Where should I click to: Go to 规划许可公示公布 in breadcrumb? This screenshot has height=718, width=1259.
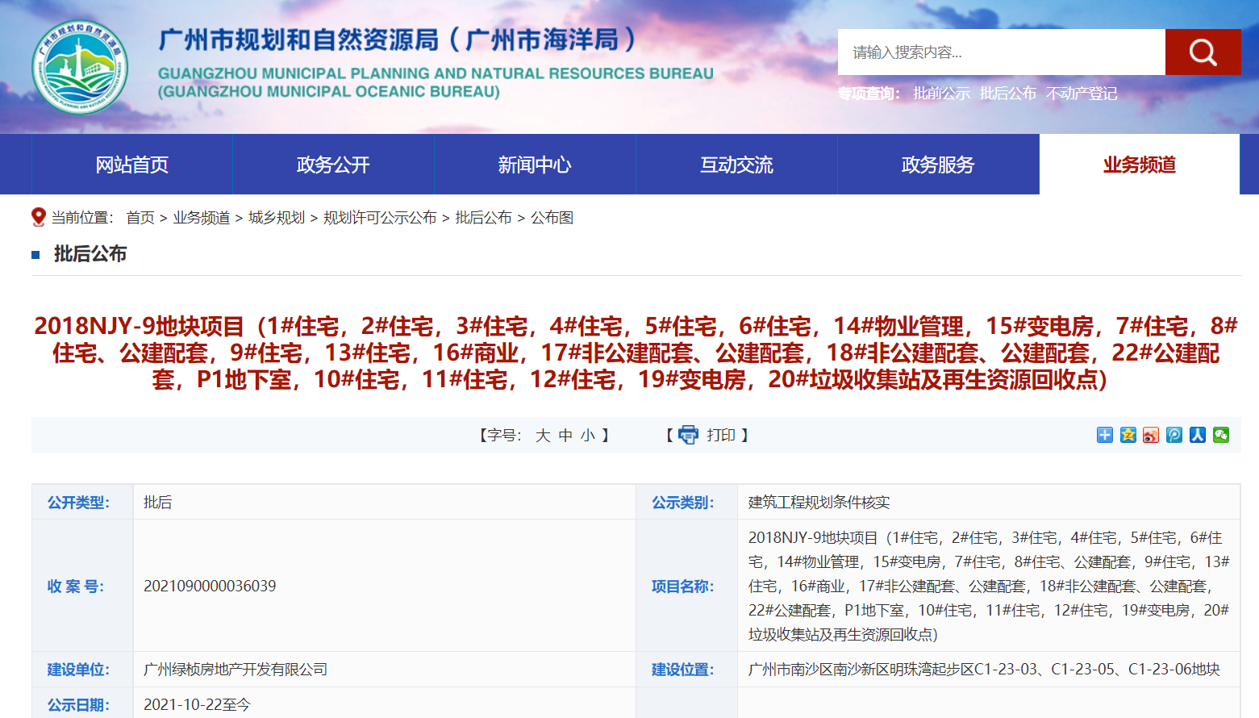(380, 218)
